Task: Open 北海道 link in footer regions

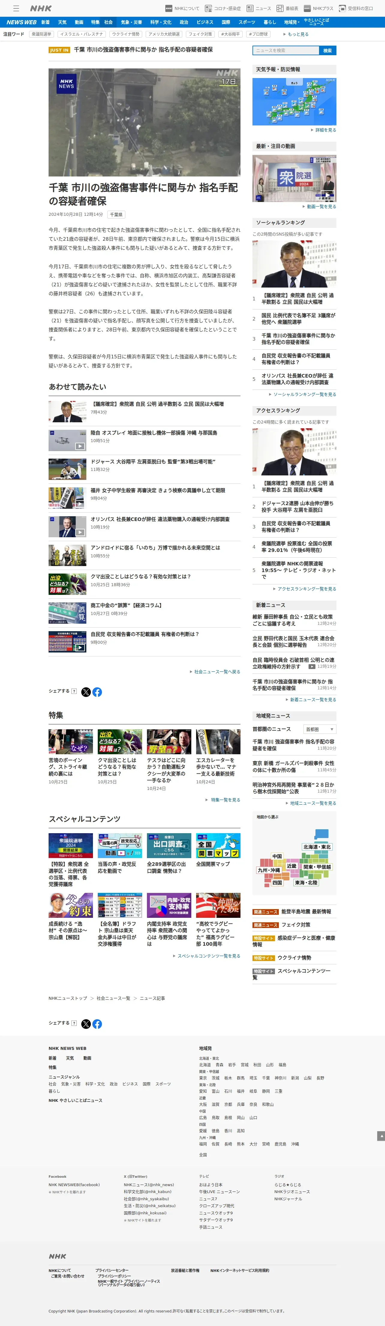Action: click(x=205, y=1065)
